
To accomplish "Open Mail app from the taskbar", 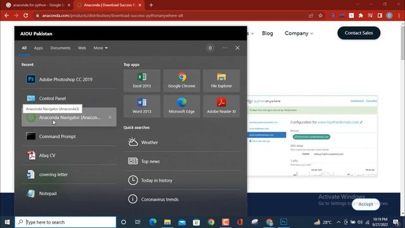I will coord(182,222).
